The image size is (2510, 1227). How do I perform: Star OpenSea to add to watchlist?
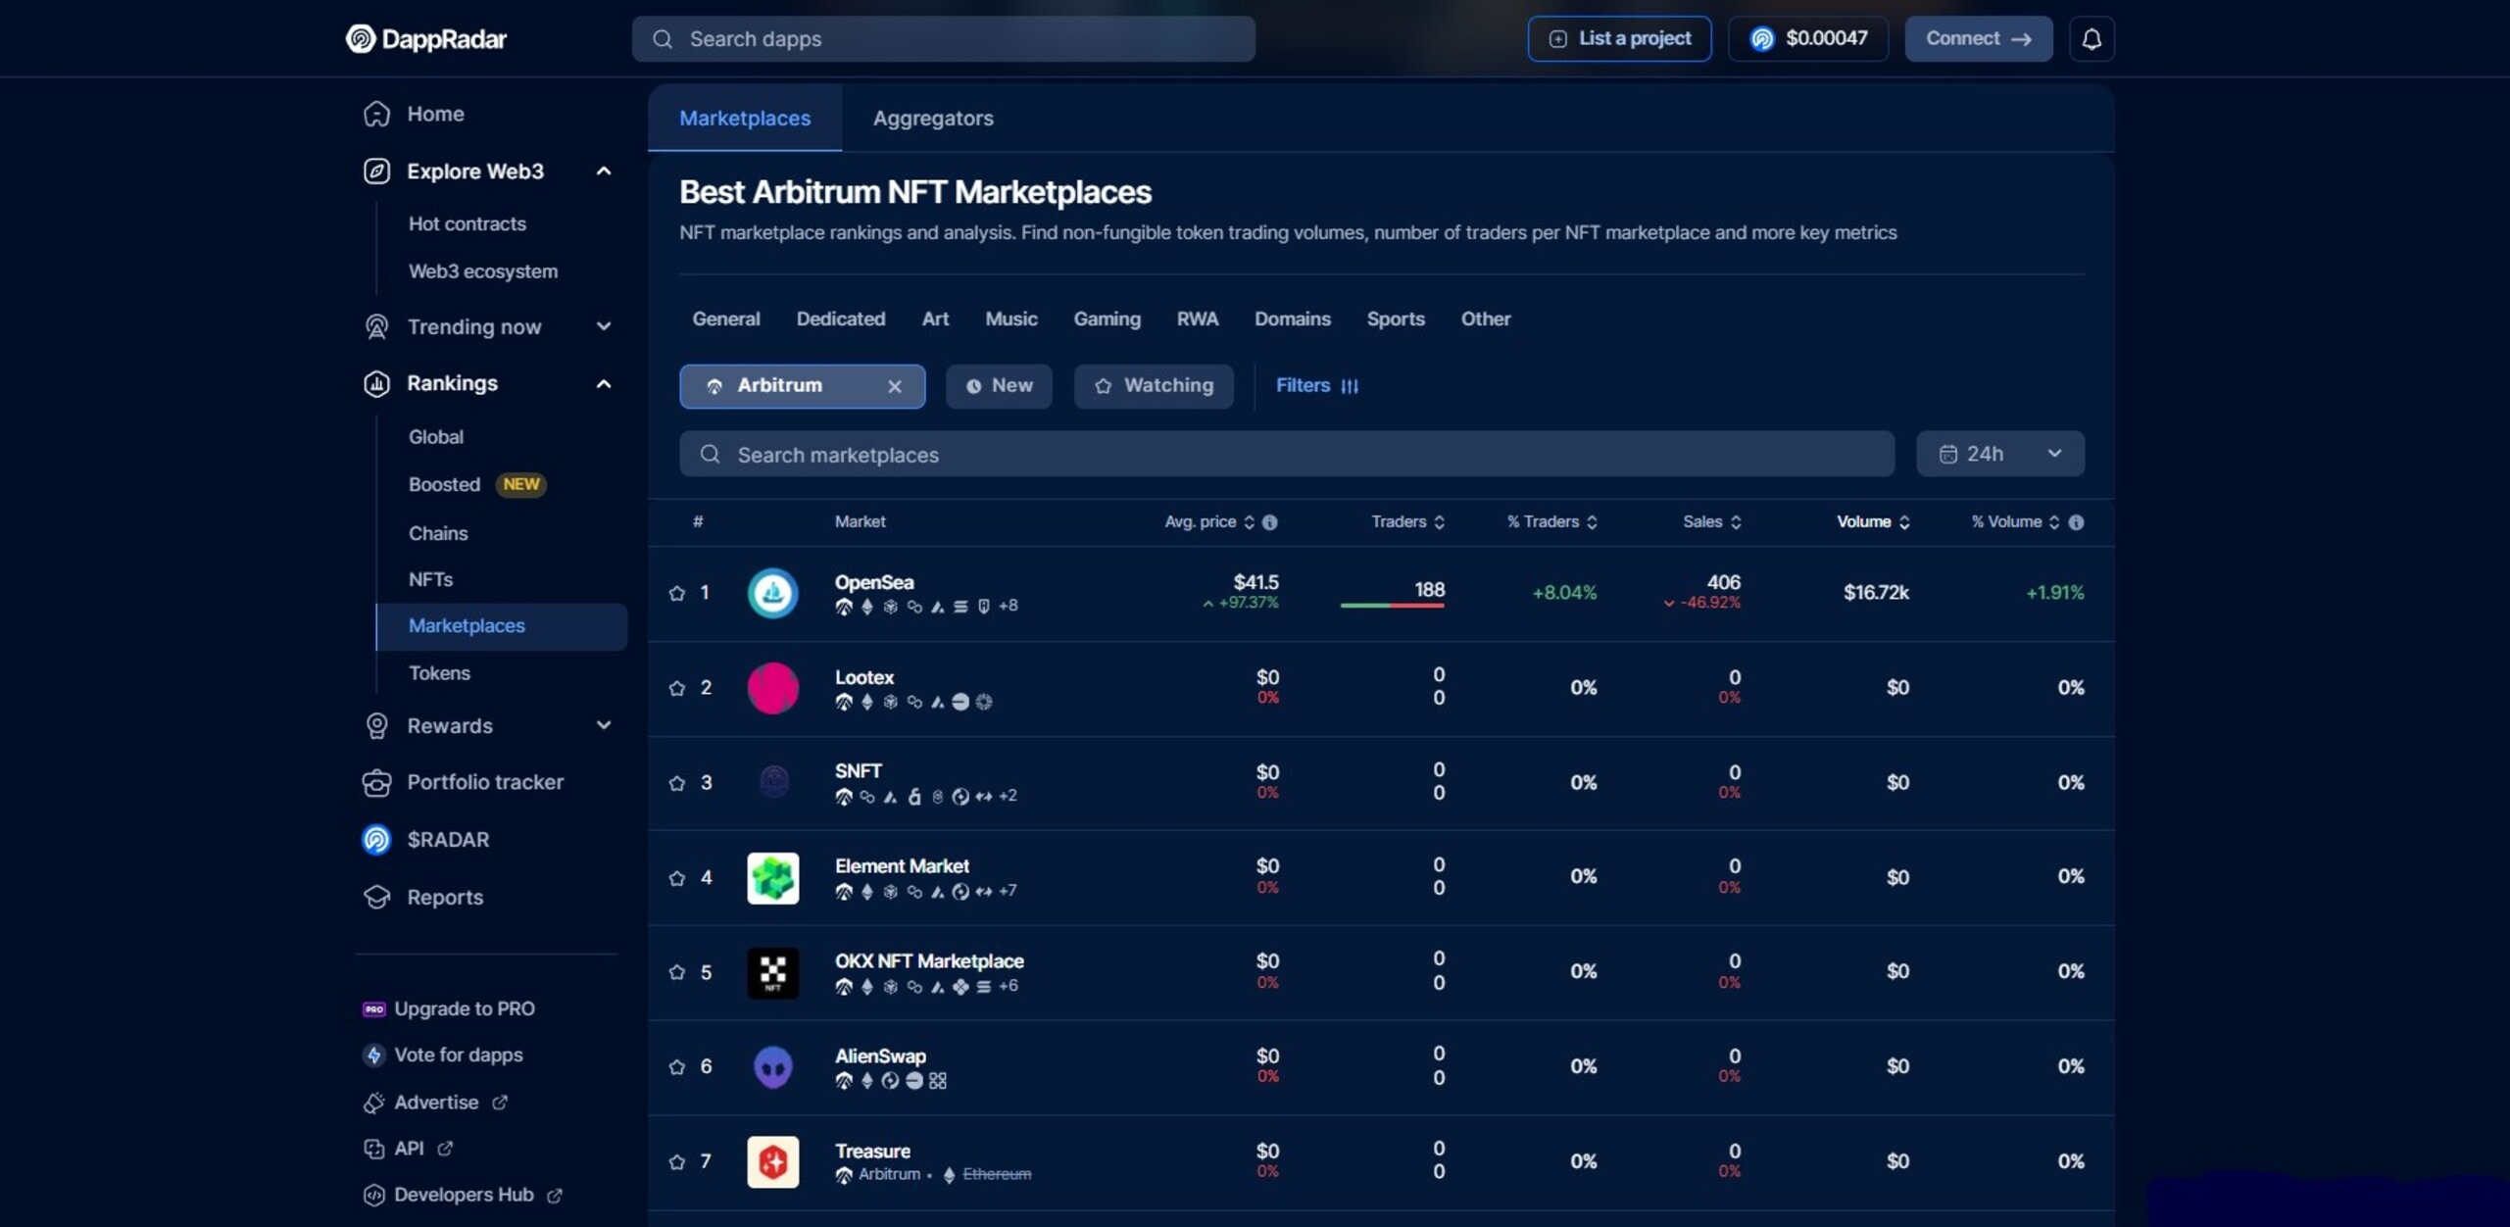(675, 593)
